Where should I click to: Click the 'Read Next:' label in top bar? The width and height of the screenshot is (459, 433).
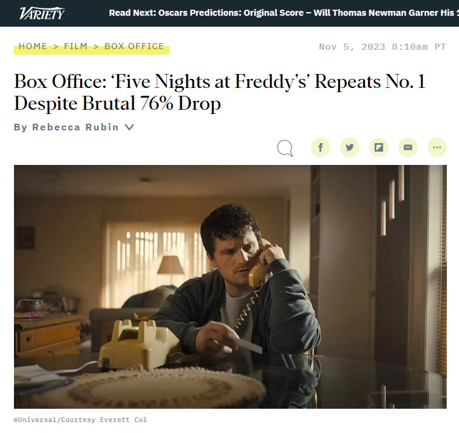point(132,13)
